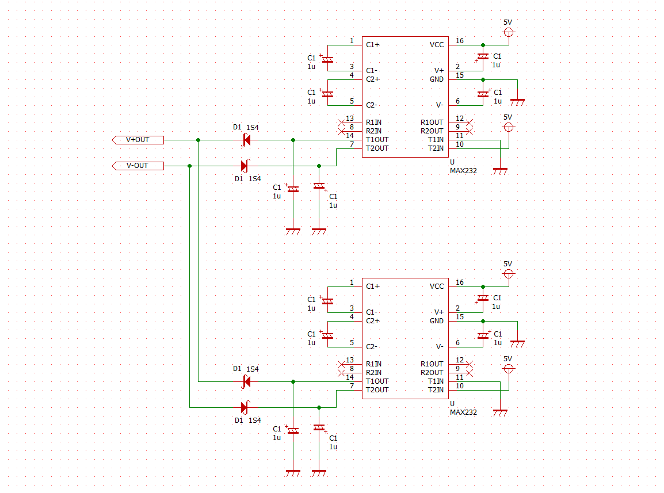Click the T1IN pin name on the lower chip

click(x=435, y=381)
